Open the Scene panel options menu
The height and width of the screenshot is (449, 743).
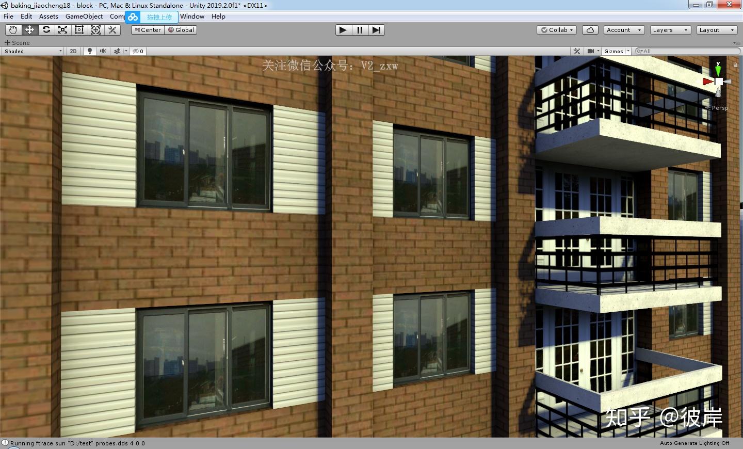click(x=737, y=43)
